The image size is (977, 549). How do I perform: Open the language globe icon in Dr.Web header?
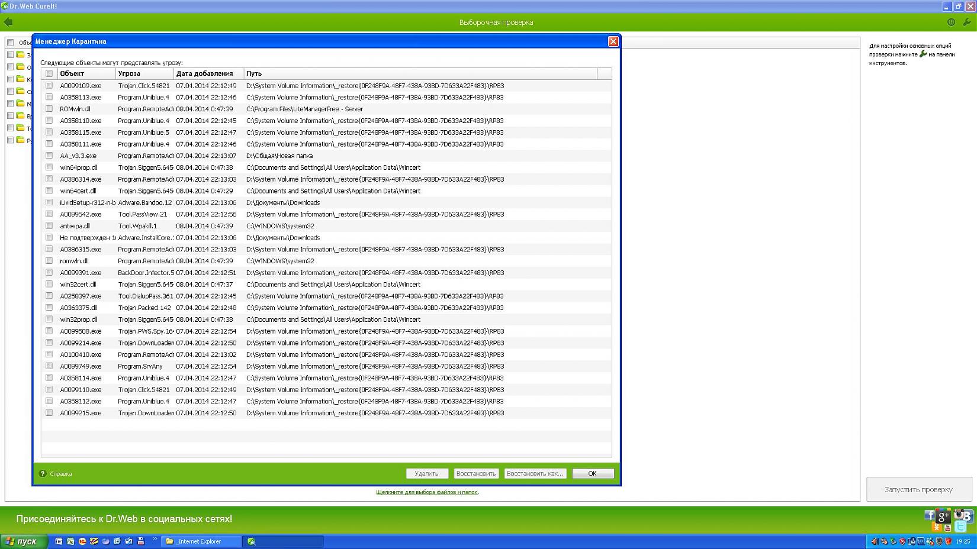click(951, 22)
